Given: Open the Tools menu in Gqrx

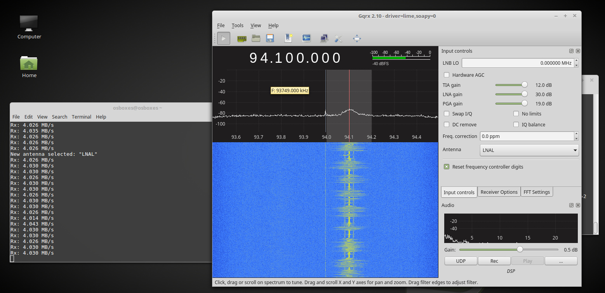Looking at the screenshot, I should (237, 25).
